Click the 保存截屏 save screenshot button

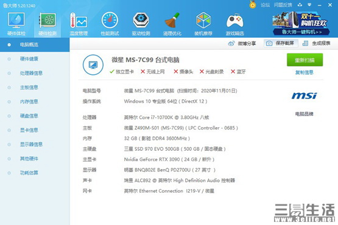tap(281, 43)
